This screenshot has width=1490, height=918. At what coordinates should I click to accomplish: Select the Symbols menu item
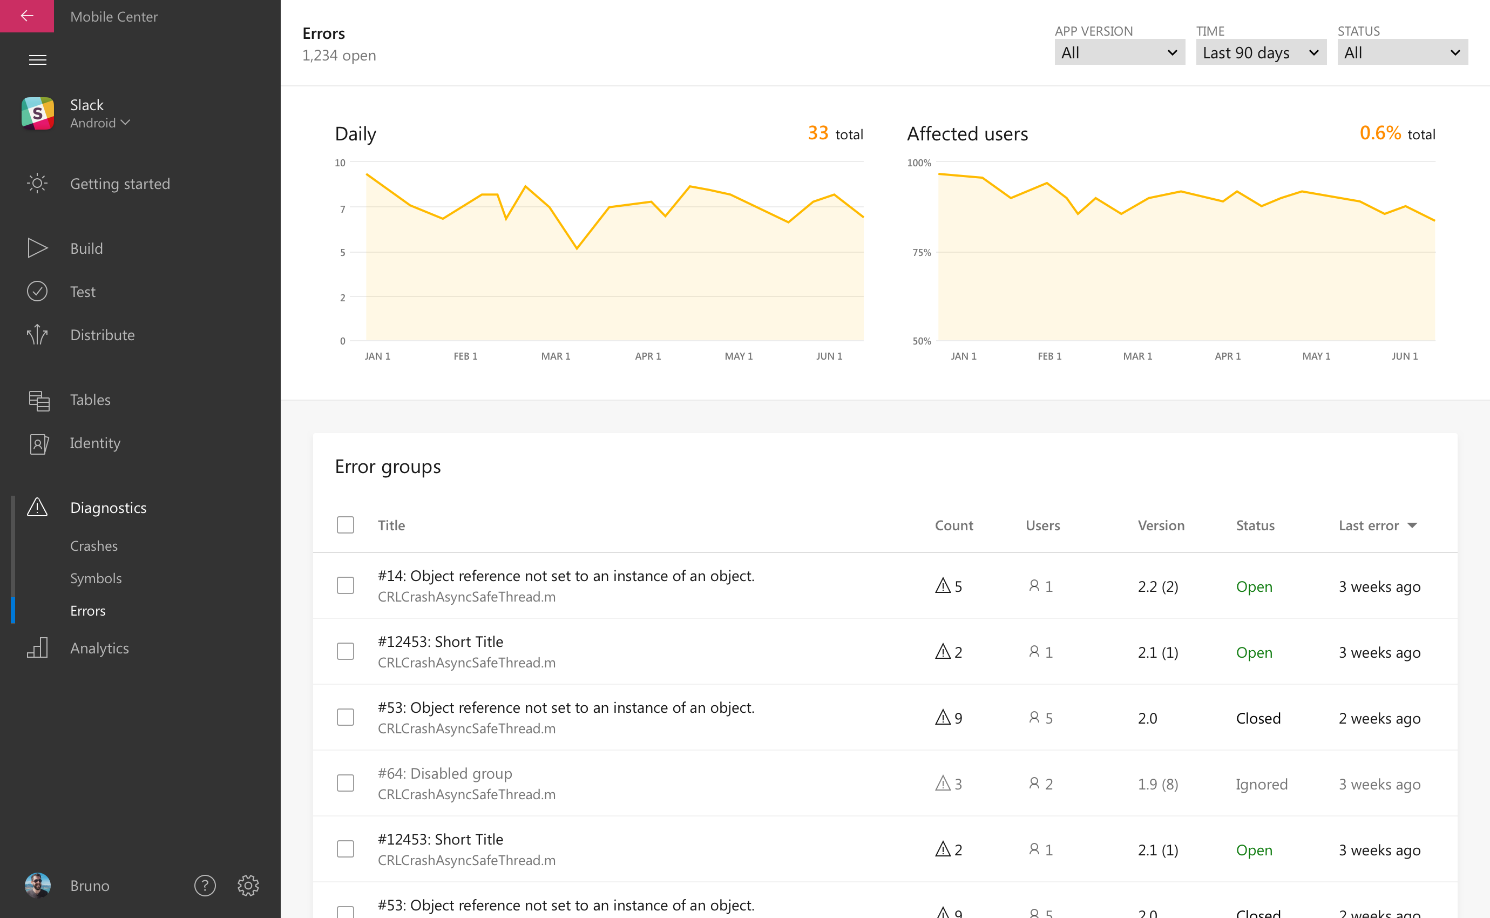point(96,578)
